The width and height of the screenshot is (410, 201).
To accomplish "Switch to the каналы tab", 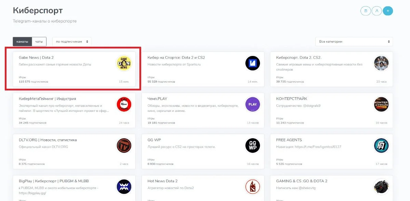I will [22, 42].
